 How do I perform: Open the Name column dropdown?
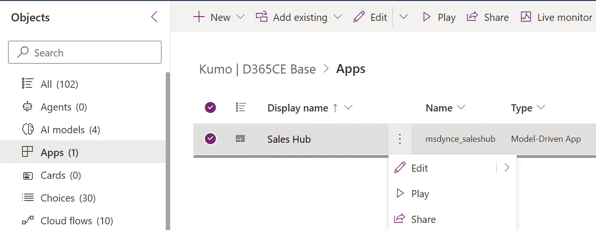pyautogui.click(x=461, y=108)
